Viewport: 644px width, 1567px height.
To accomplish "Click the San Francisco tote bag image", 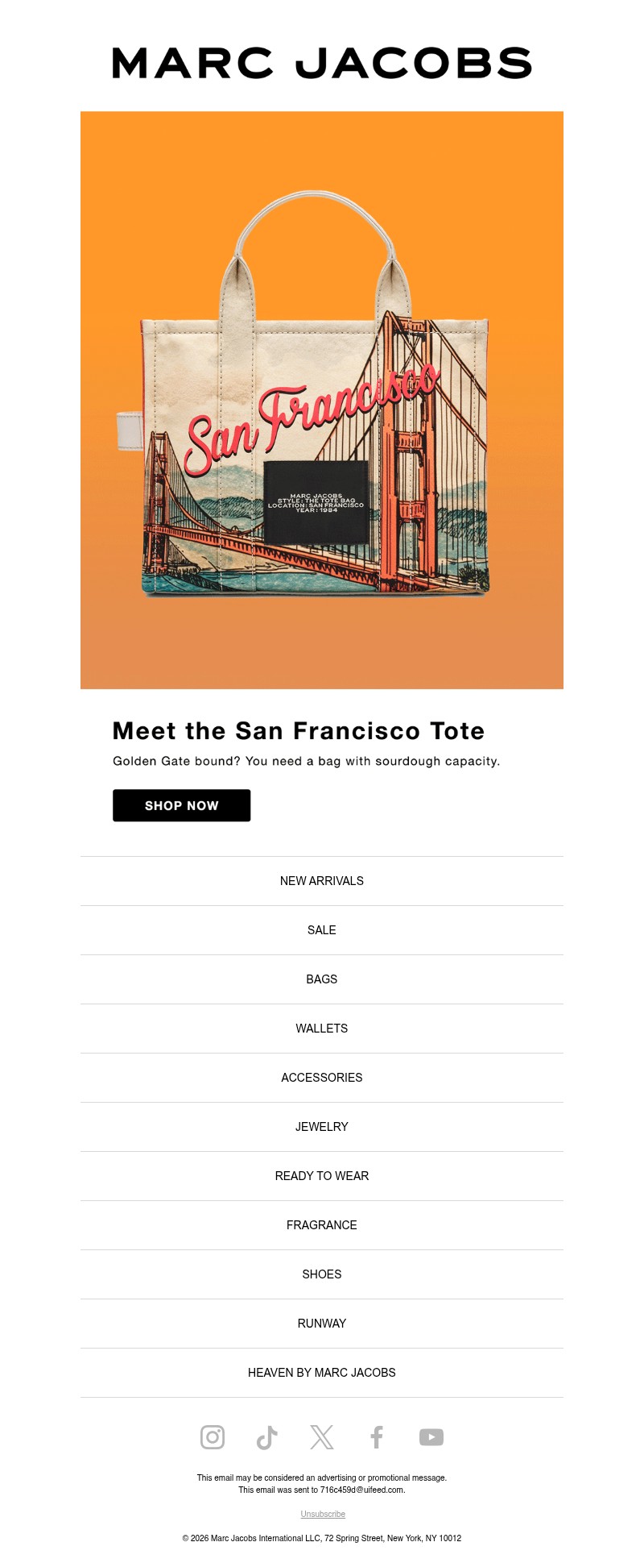I will click(x=322, y=400).
